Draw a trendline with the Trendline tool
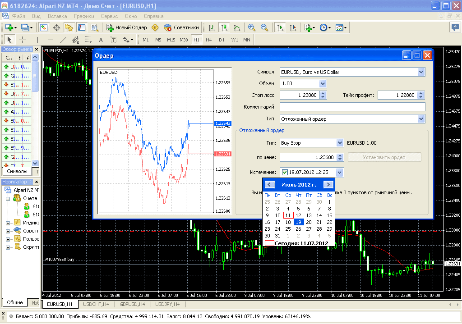 click(63, 40)
